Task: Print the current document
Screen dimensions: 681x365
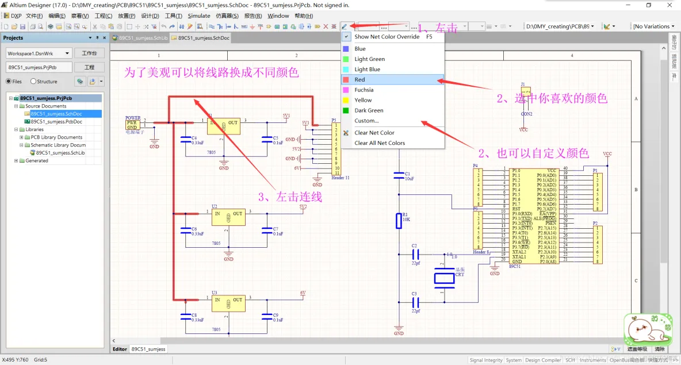Action: tap(33, 26)
